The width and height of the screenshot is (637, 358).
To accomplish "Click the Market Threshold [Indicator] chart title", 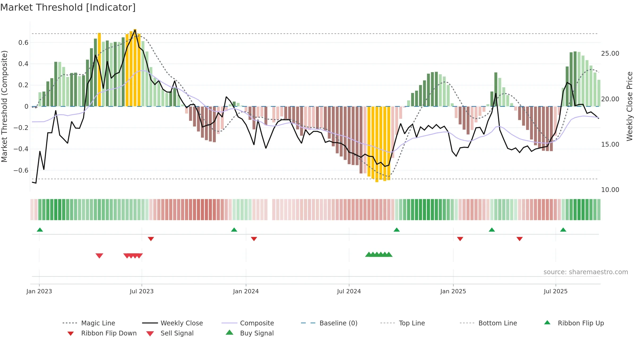I will [68, 7].
